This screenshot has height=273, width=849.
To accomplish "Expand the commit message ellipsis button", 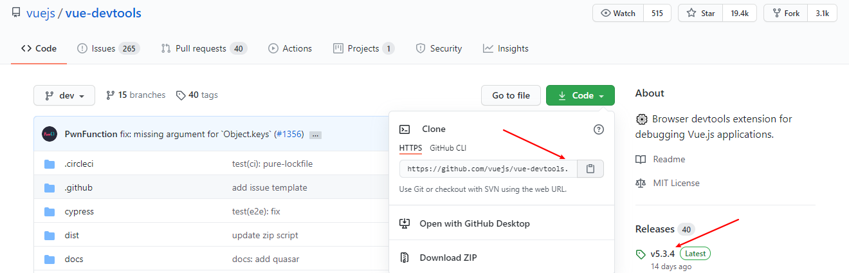I will [x=315, y=135].
